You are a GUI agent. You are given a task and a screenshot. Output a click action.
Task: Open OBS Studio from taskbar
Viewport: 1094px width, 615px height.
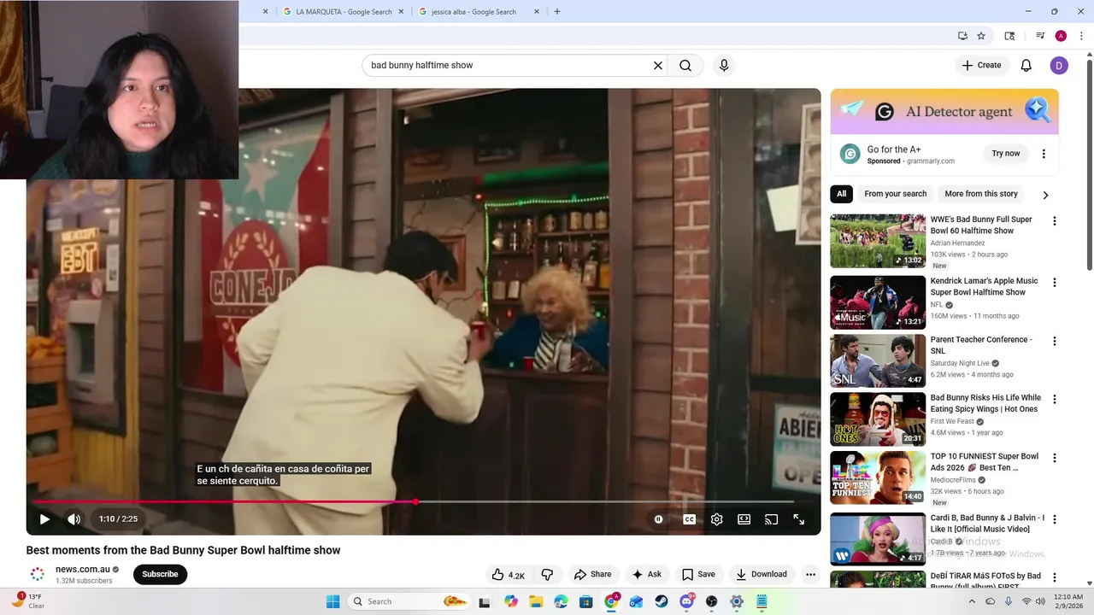(711, 601)
